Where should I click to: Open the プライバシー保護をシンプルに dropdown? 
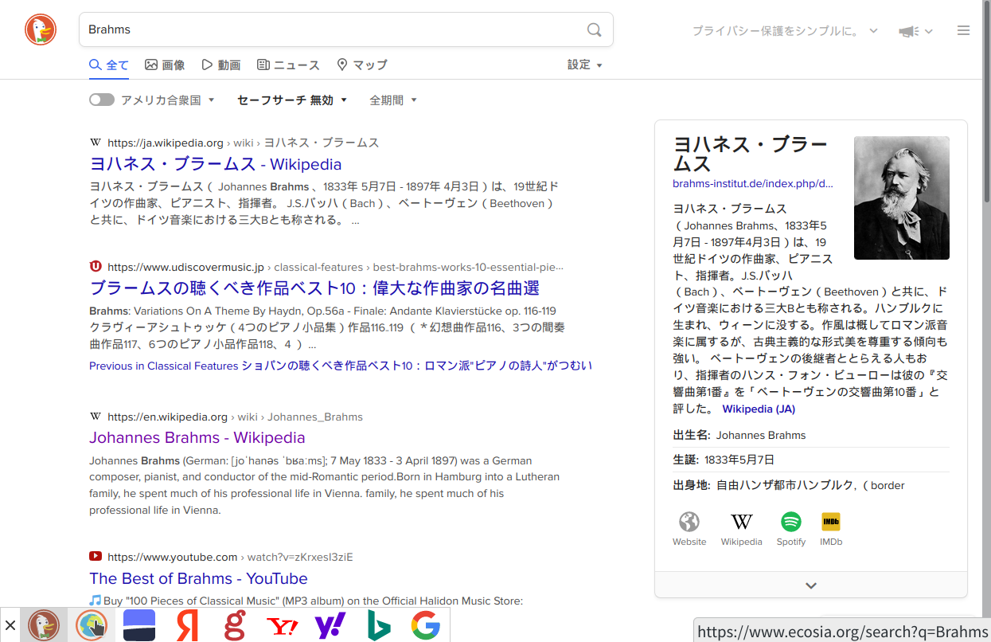785,31
